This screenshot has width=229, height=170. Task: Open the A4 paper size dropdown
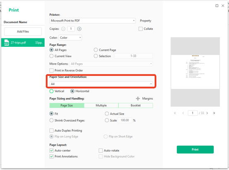click(x=101, y=84)
